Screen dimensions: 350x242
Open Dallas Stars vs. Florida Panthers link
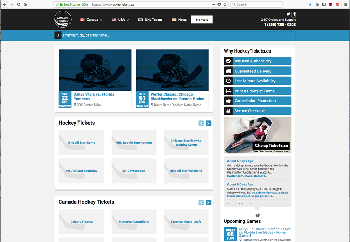[94, 97]
